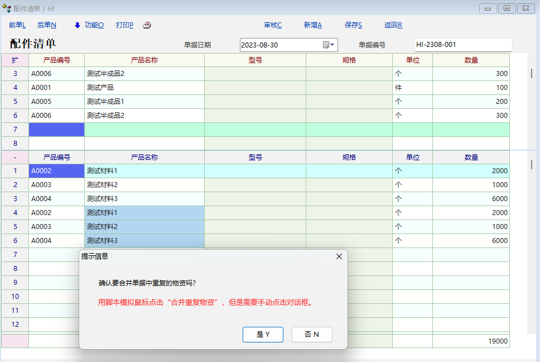Click the upper grid vertical scrollbar

531,73
